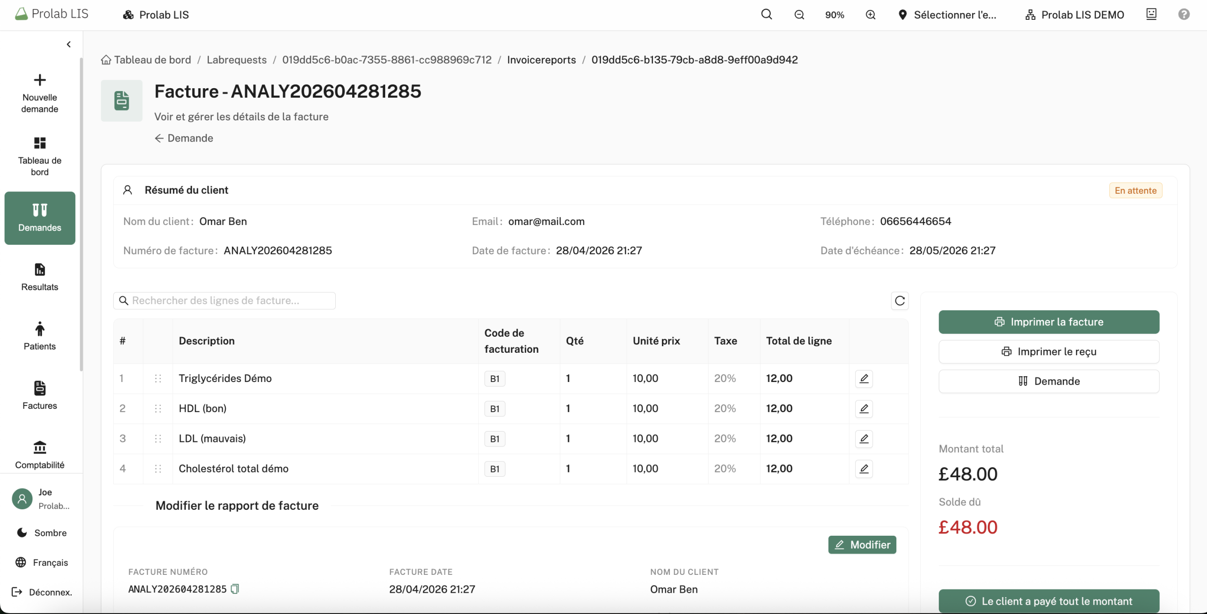Click B1 code in LDL (mauvais) row
The width and height of the screenshot is (1207, 614).
point(495,439)
